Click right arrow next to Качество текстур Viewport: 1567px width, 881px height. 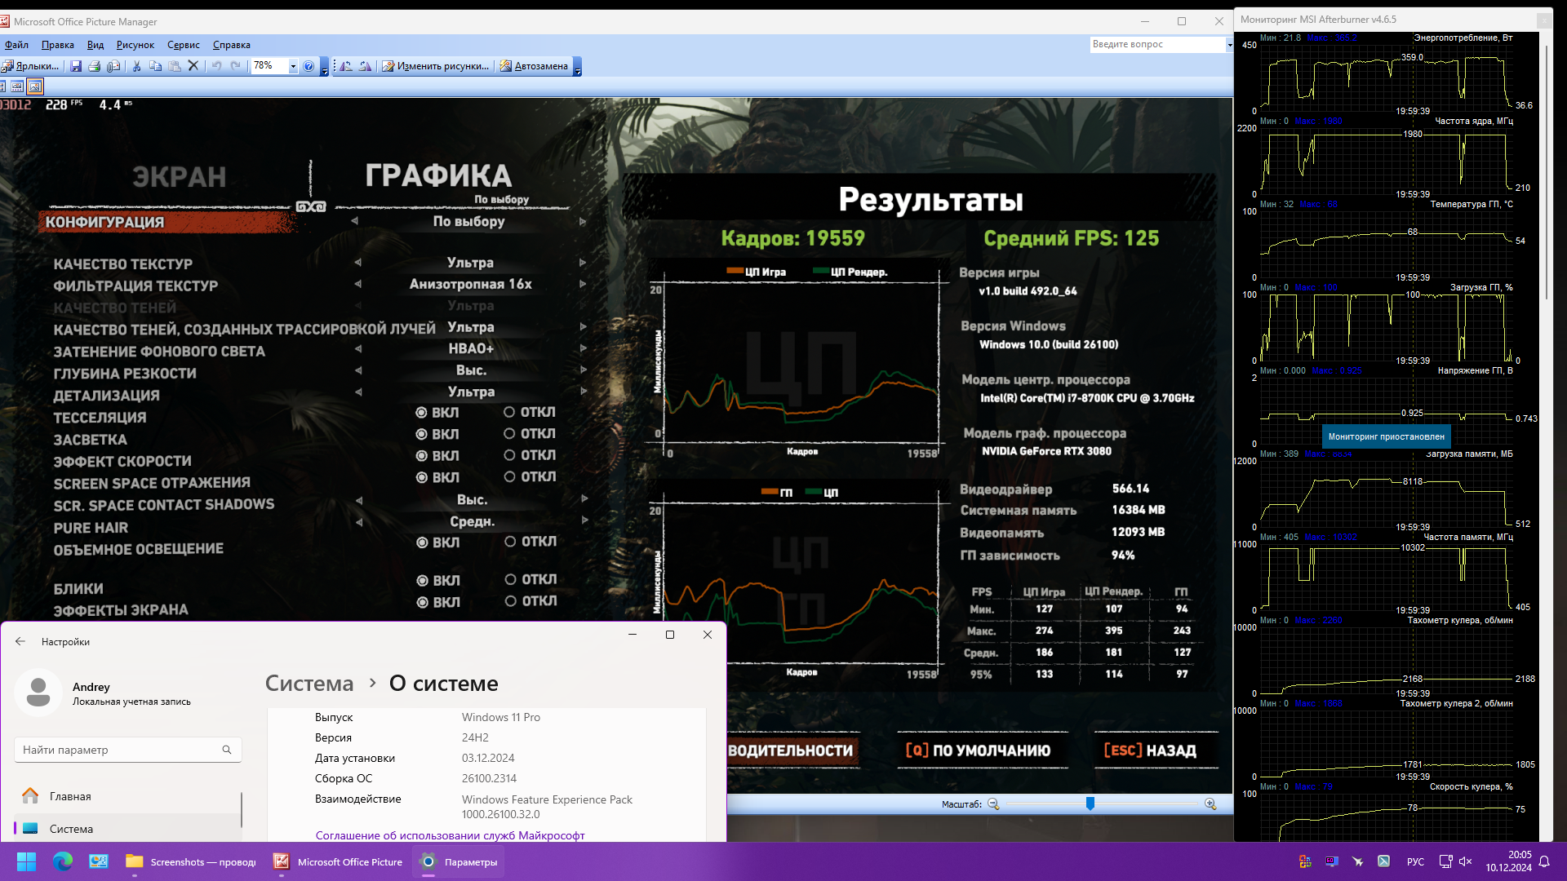[x=583, y=263]
